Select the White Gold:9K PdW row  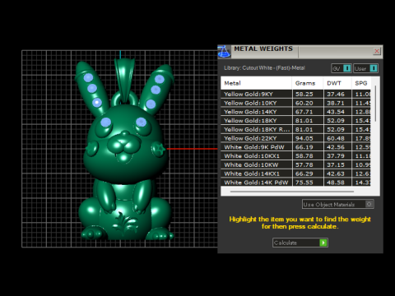click(x=295, y=147)
